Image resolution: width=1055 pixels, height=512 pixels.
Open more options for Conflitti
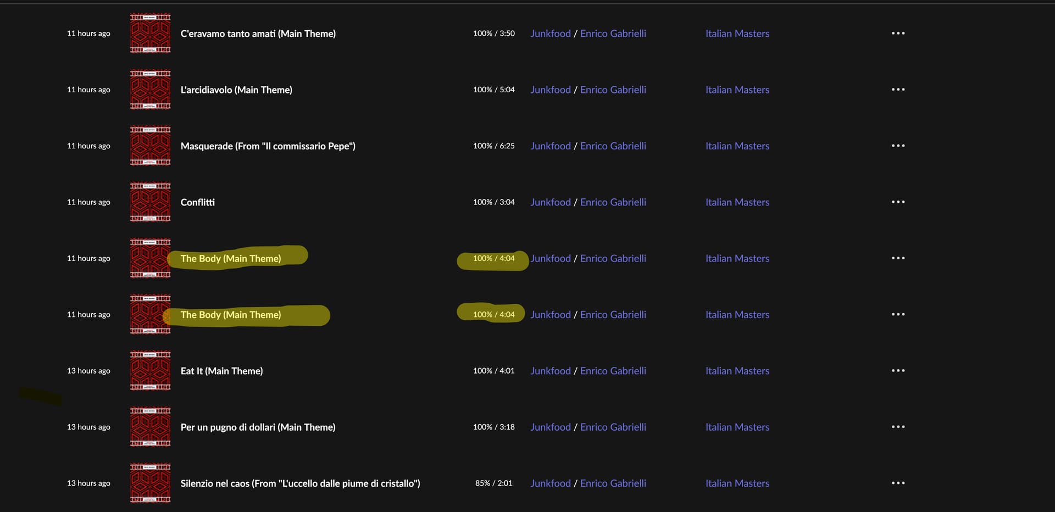pyautogui.click(x=898, y=202)
